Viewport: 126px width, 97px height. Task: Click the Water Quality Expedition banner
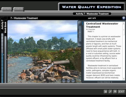pyautogui.click(x=91, y=7)
